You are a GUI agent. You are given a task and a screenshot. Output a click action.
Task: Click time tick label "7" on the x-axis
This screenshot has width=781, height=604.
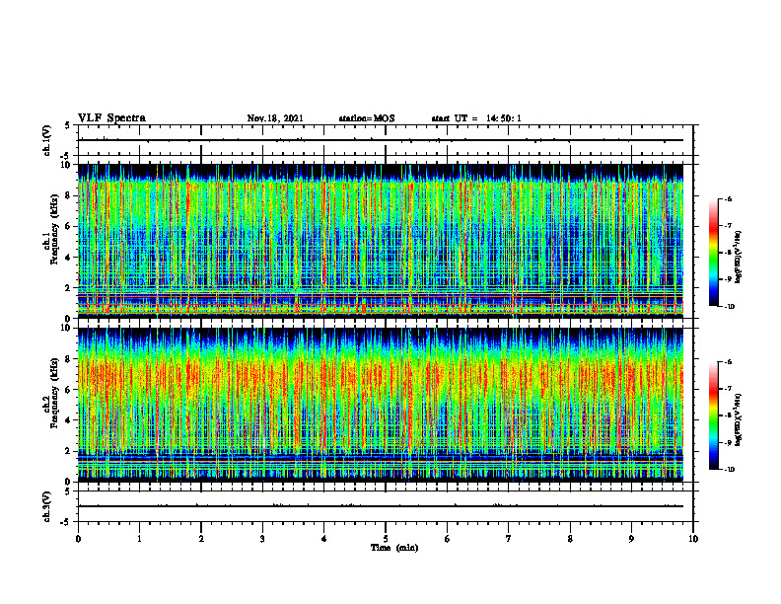(509, 539)
